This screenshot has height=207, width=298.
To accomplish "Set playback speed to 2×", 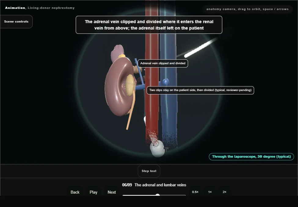I will (224, 192).
